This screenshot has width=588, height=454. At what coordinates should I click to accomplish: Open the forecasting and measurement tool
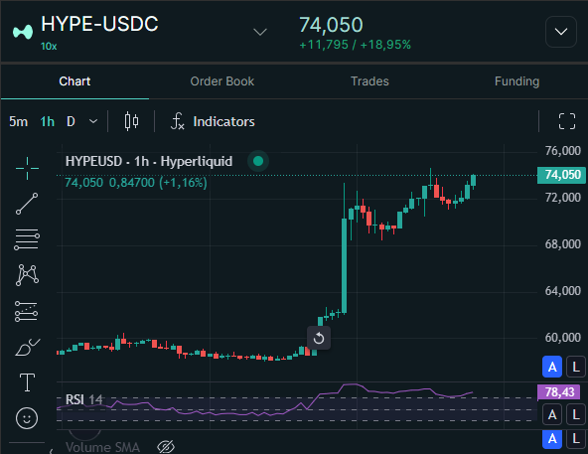coord(26,311)
